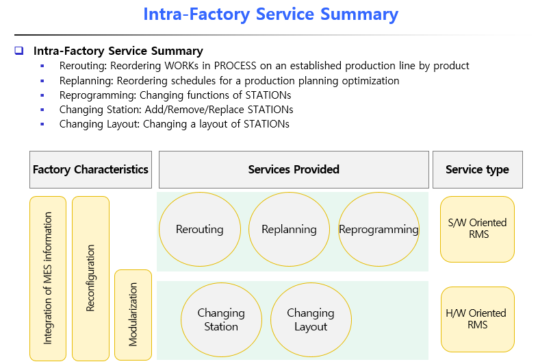
Task: Select the Service type header box
Action: [477, 169]
